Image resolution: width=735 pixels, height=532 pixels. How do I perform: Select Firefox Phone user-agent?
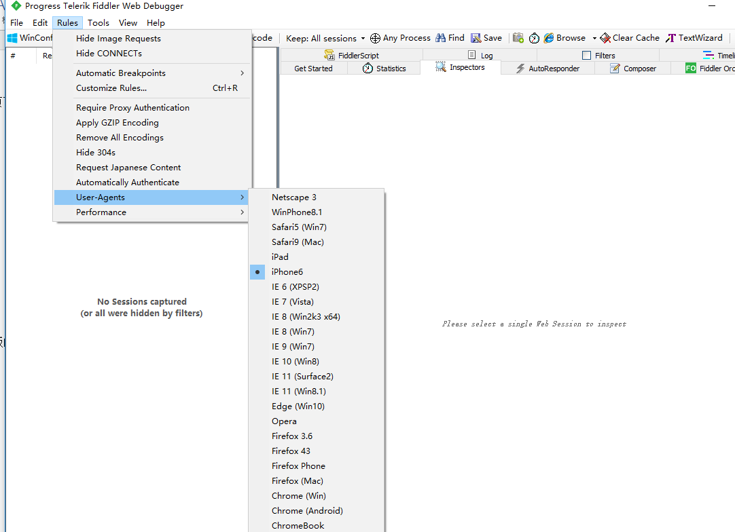pos(317,466)
